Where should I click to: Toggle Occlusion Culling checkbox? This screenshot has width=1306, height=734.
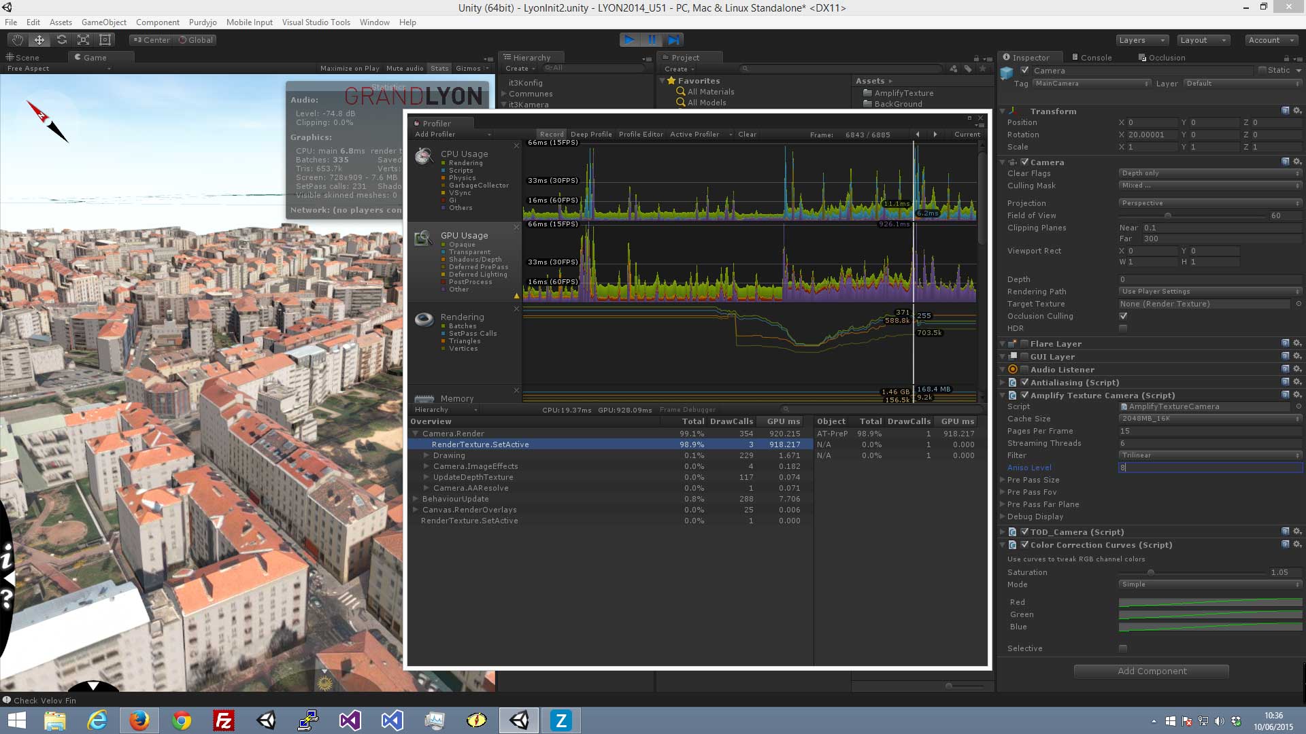(x=1124, y=316)
